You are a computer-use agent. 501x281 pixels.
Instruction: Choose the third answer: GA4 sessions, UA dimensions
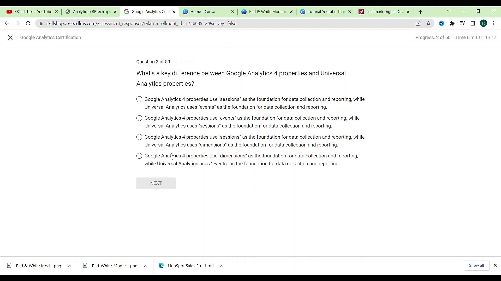pyautogui.click(x=139, y=137)
